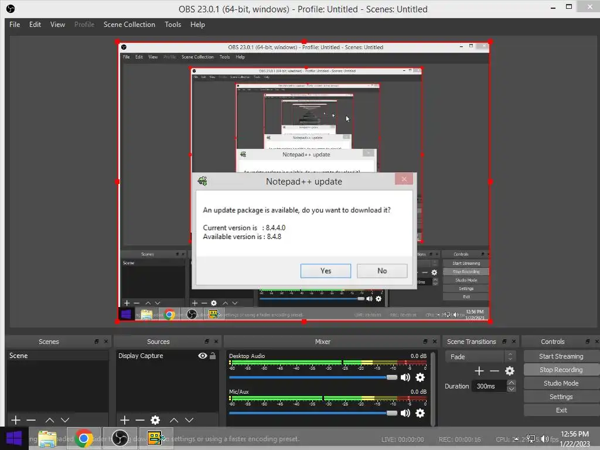Open the View menu
The height and width of the screenshot is (450, 600).
[x=57, y=25]
